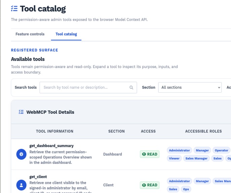Click Manager role chip for get_dashboard_summary
Viewport: 231px width, 193px height.
coord(202,150)
